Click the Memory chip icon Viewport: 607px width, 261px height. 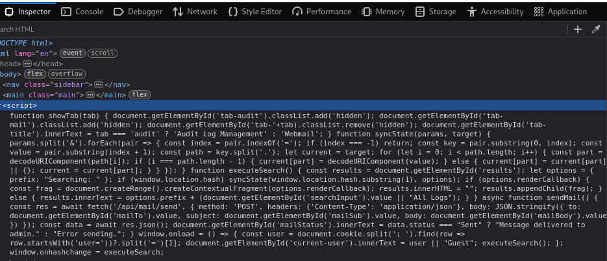click(366, 12)
